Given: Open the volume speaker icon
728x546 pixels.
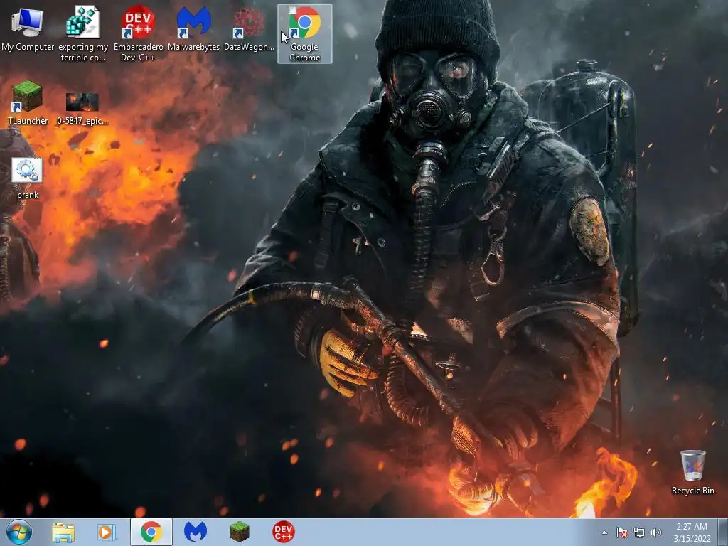Looking at the screenshot, I should pos(656,532).
